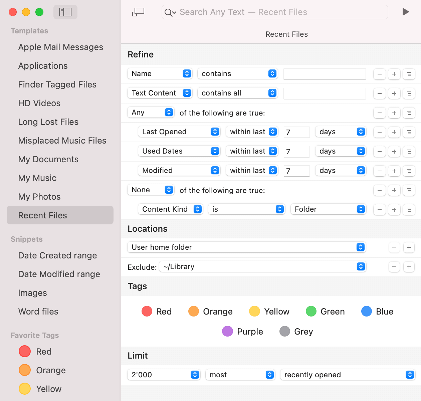Add a row after Text Content
Screen dimensions: 421x401
pyautogui.click(x=394, y=93)
